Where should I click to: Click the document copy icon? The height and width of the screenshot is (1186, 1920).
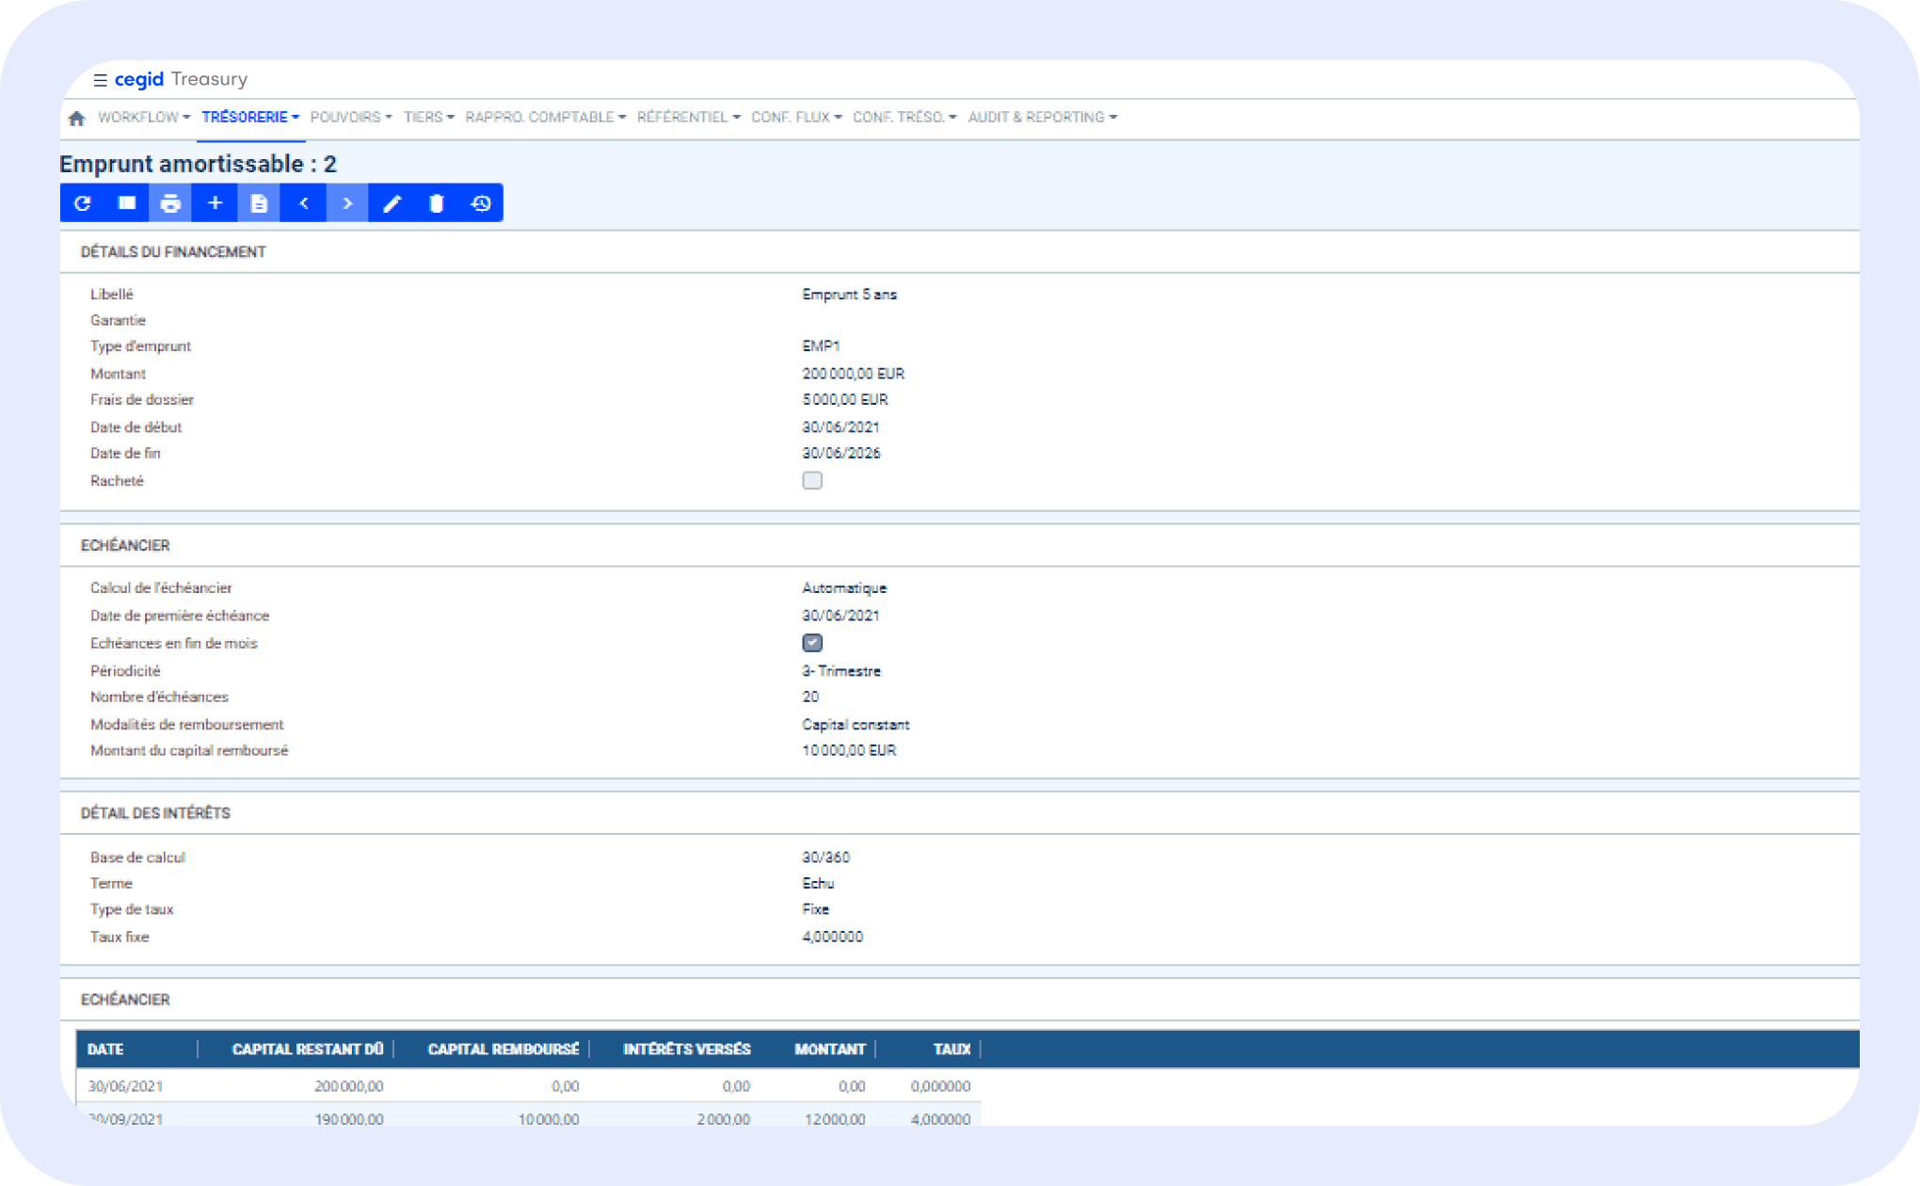coord(259,203)
